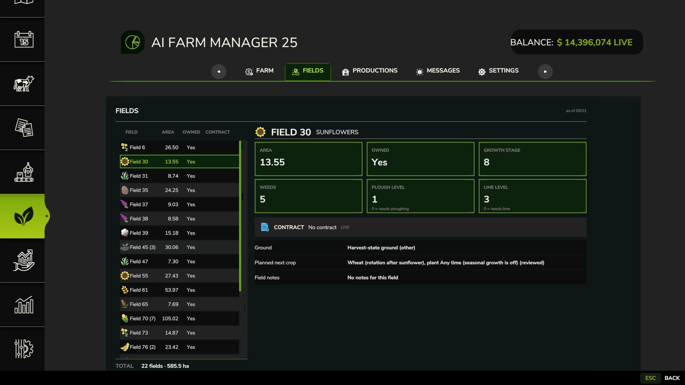The width and height of the screenshot is (685, 385).
Task: Open the contracts documents sidebar icon
Action: [x=24, y=128]
